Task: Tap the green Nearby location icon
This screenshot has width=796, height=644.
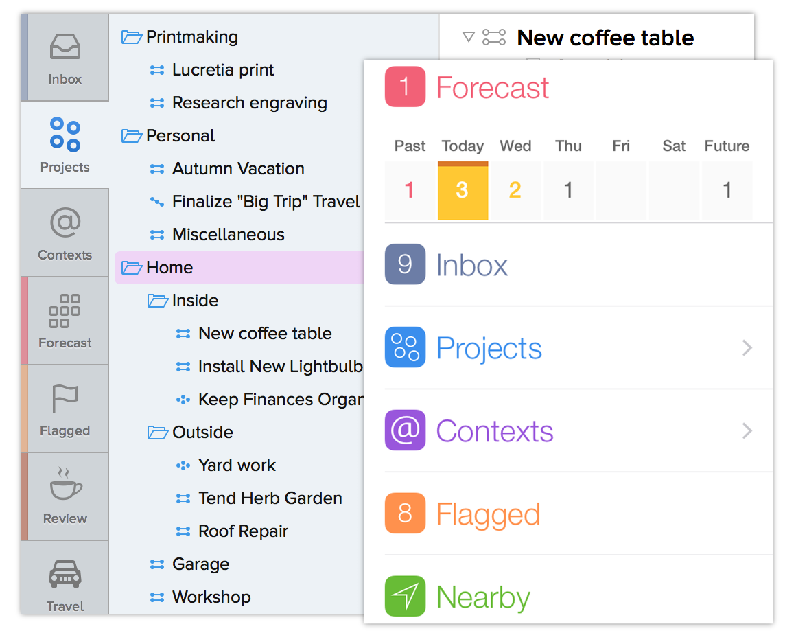Action: 405,596
